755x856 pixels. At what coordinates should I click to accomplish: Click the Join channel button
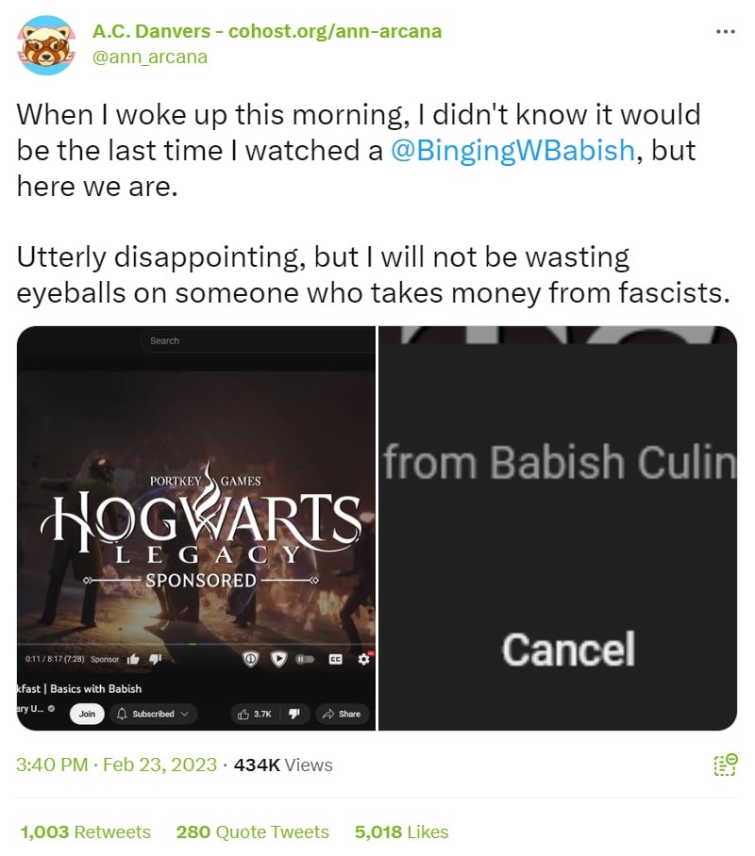click(x=87, y=714)
